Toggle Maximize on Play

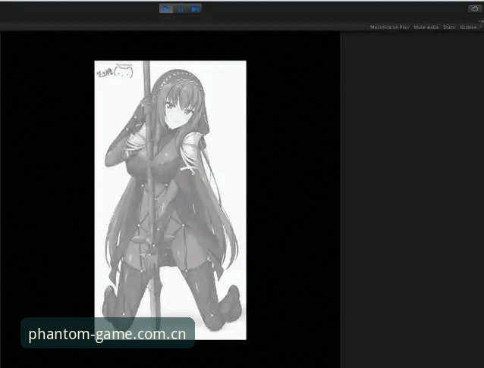(x=389, y=27)
